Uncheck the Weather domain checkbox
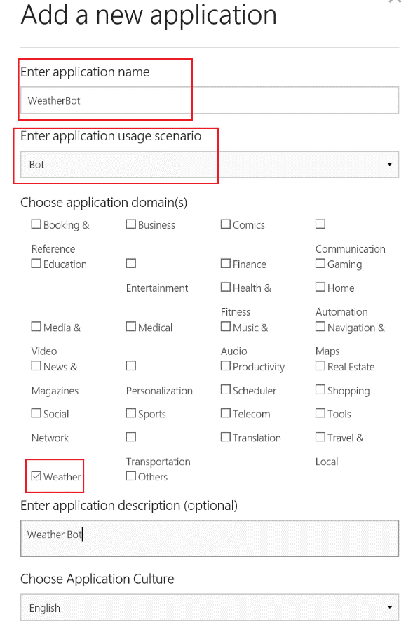Viewport: 420px width, 625px height. coord(36,476)
